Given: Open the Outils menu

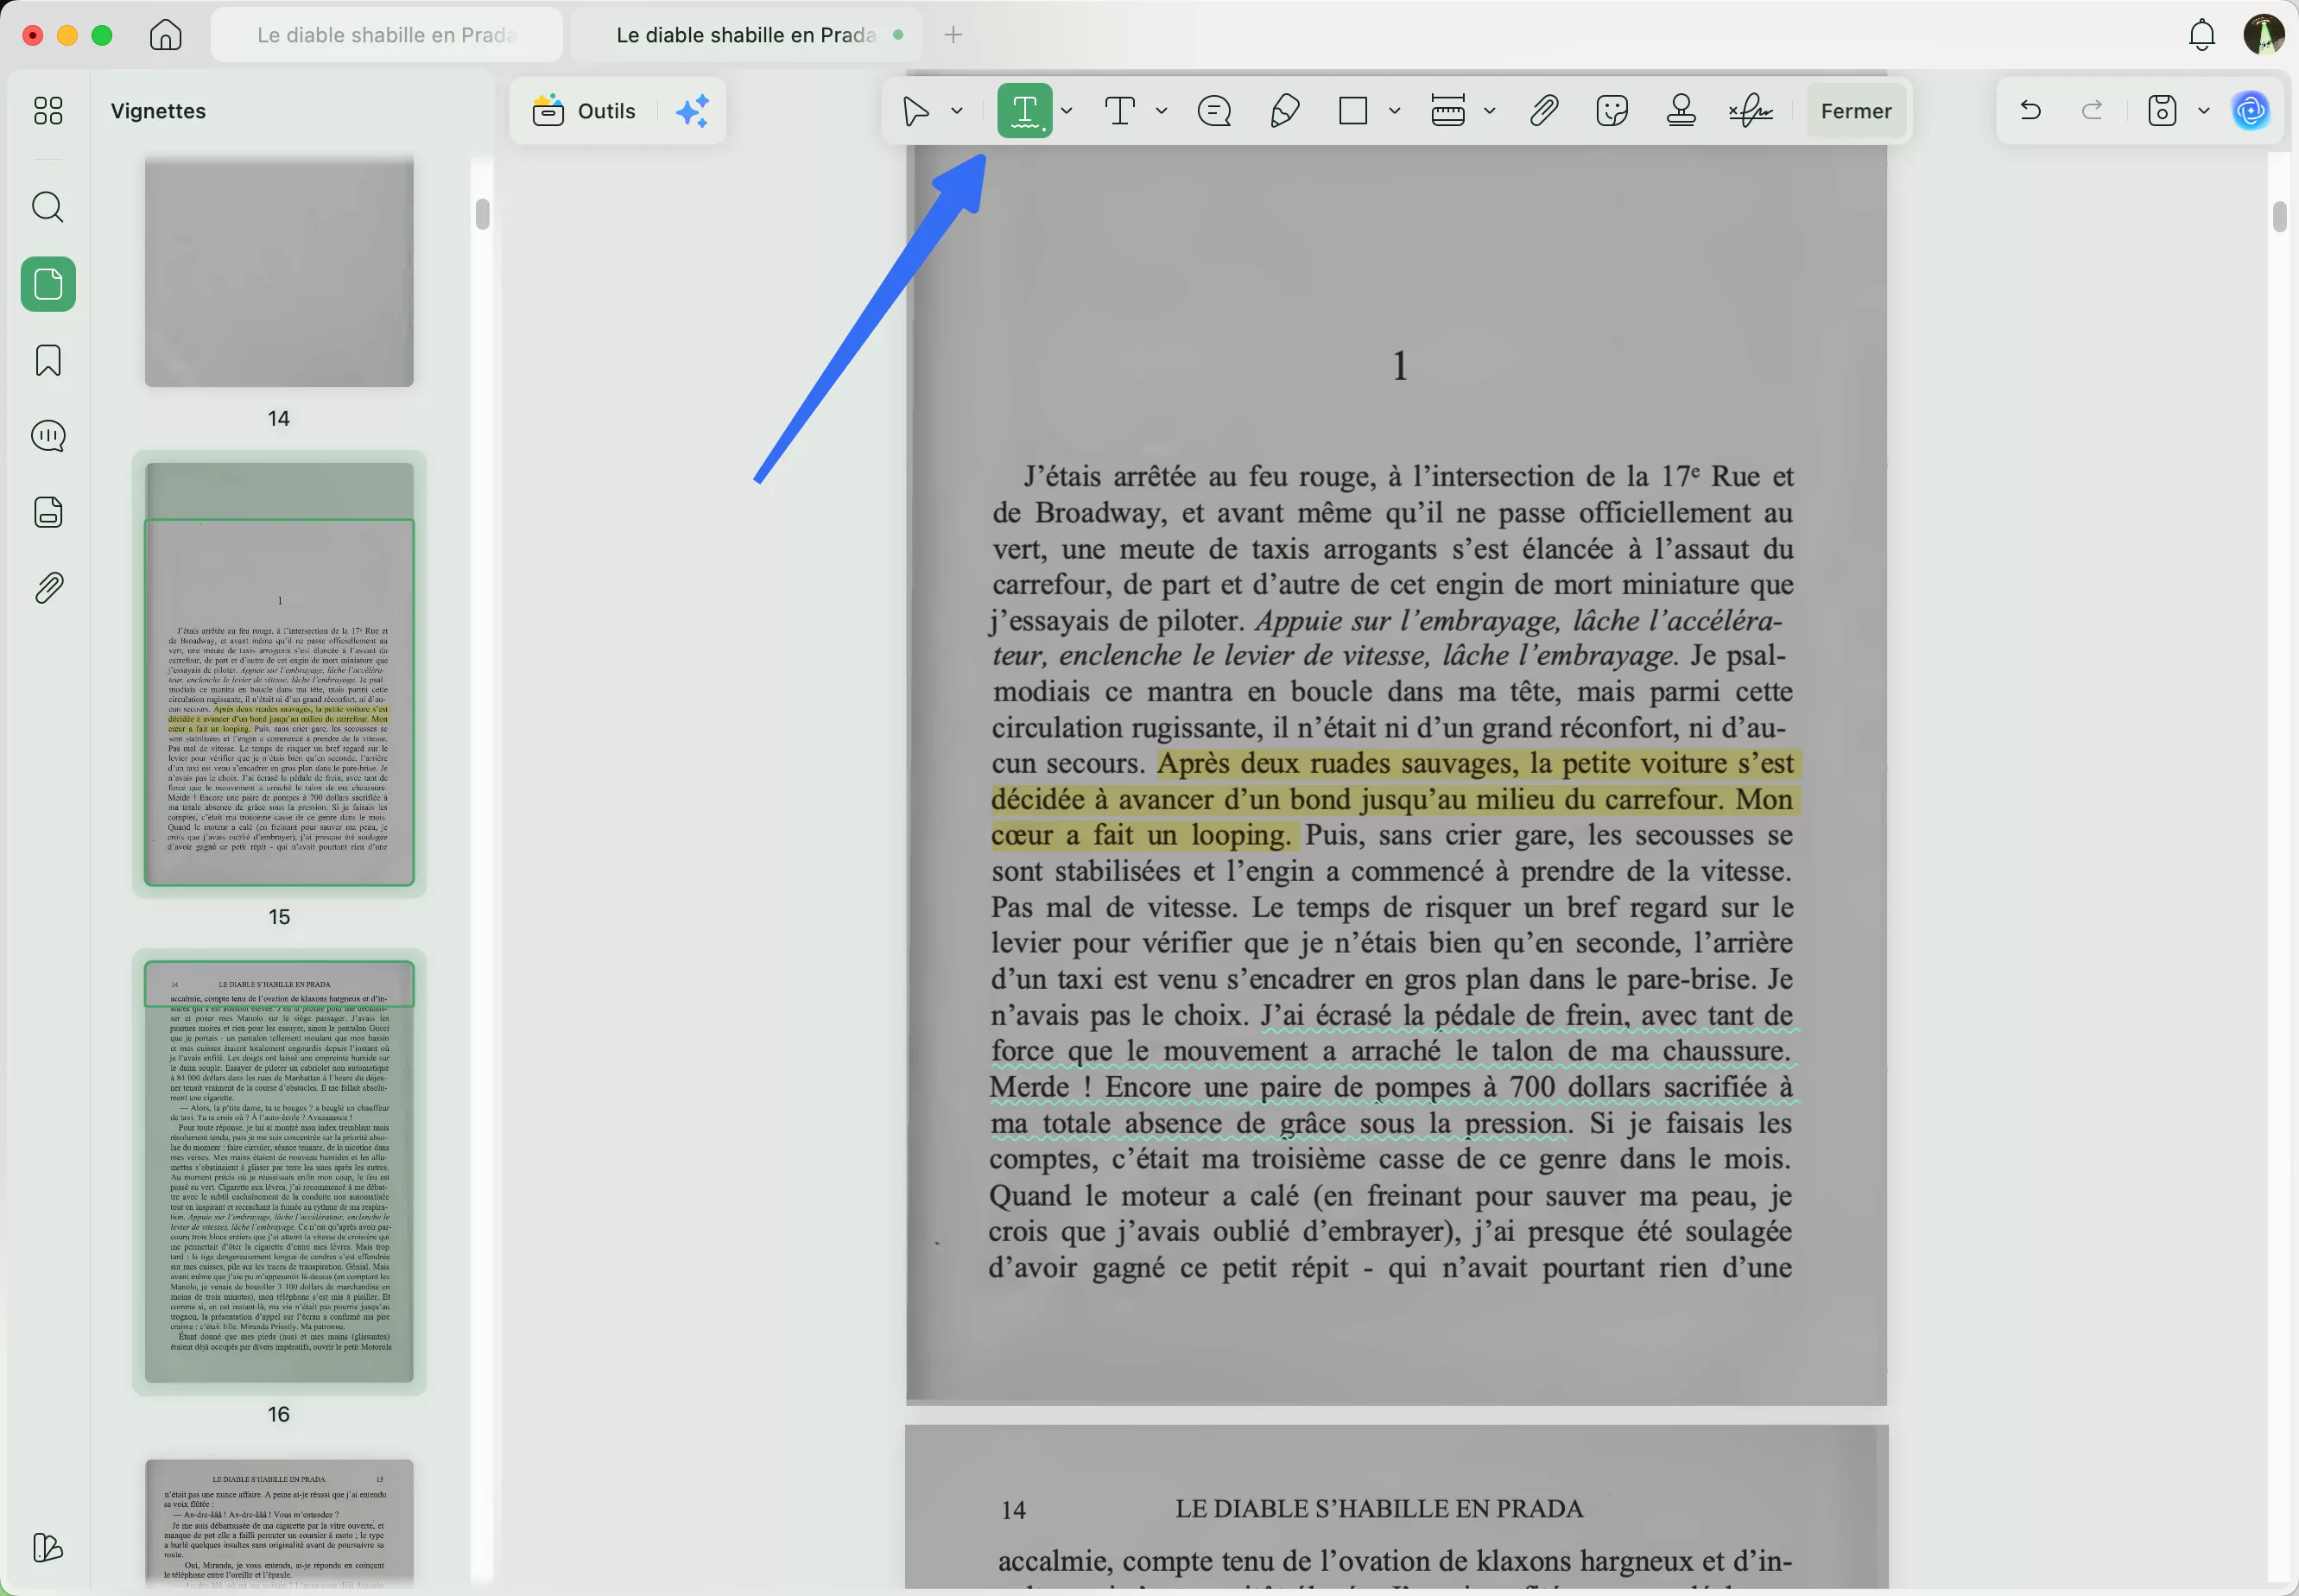Looking at the screenshot, I should point(586,110).
